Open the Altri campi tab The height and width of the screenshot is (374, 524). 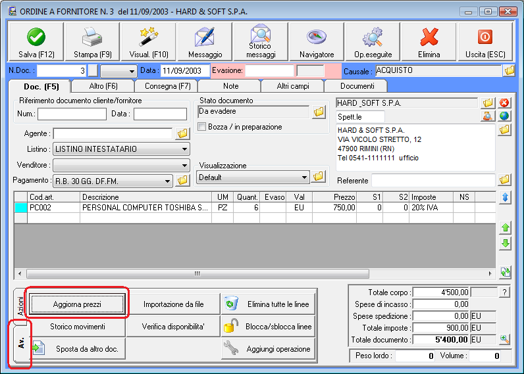coord(293,86)
